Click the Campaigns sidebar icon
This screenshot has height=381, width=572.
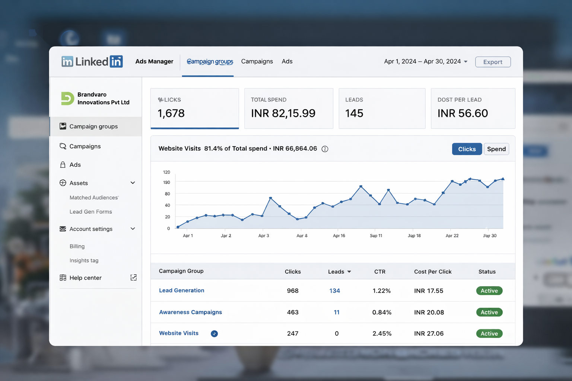point(63,146)
